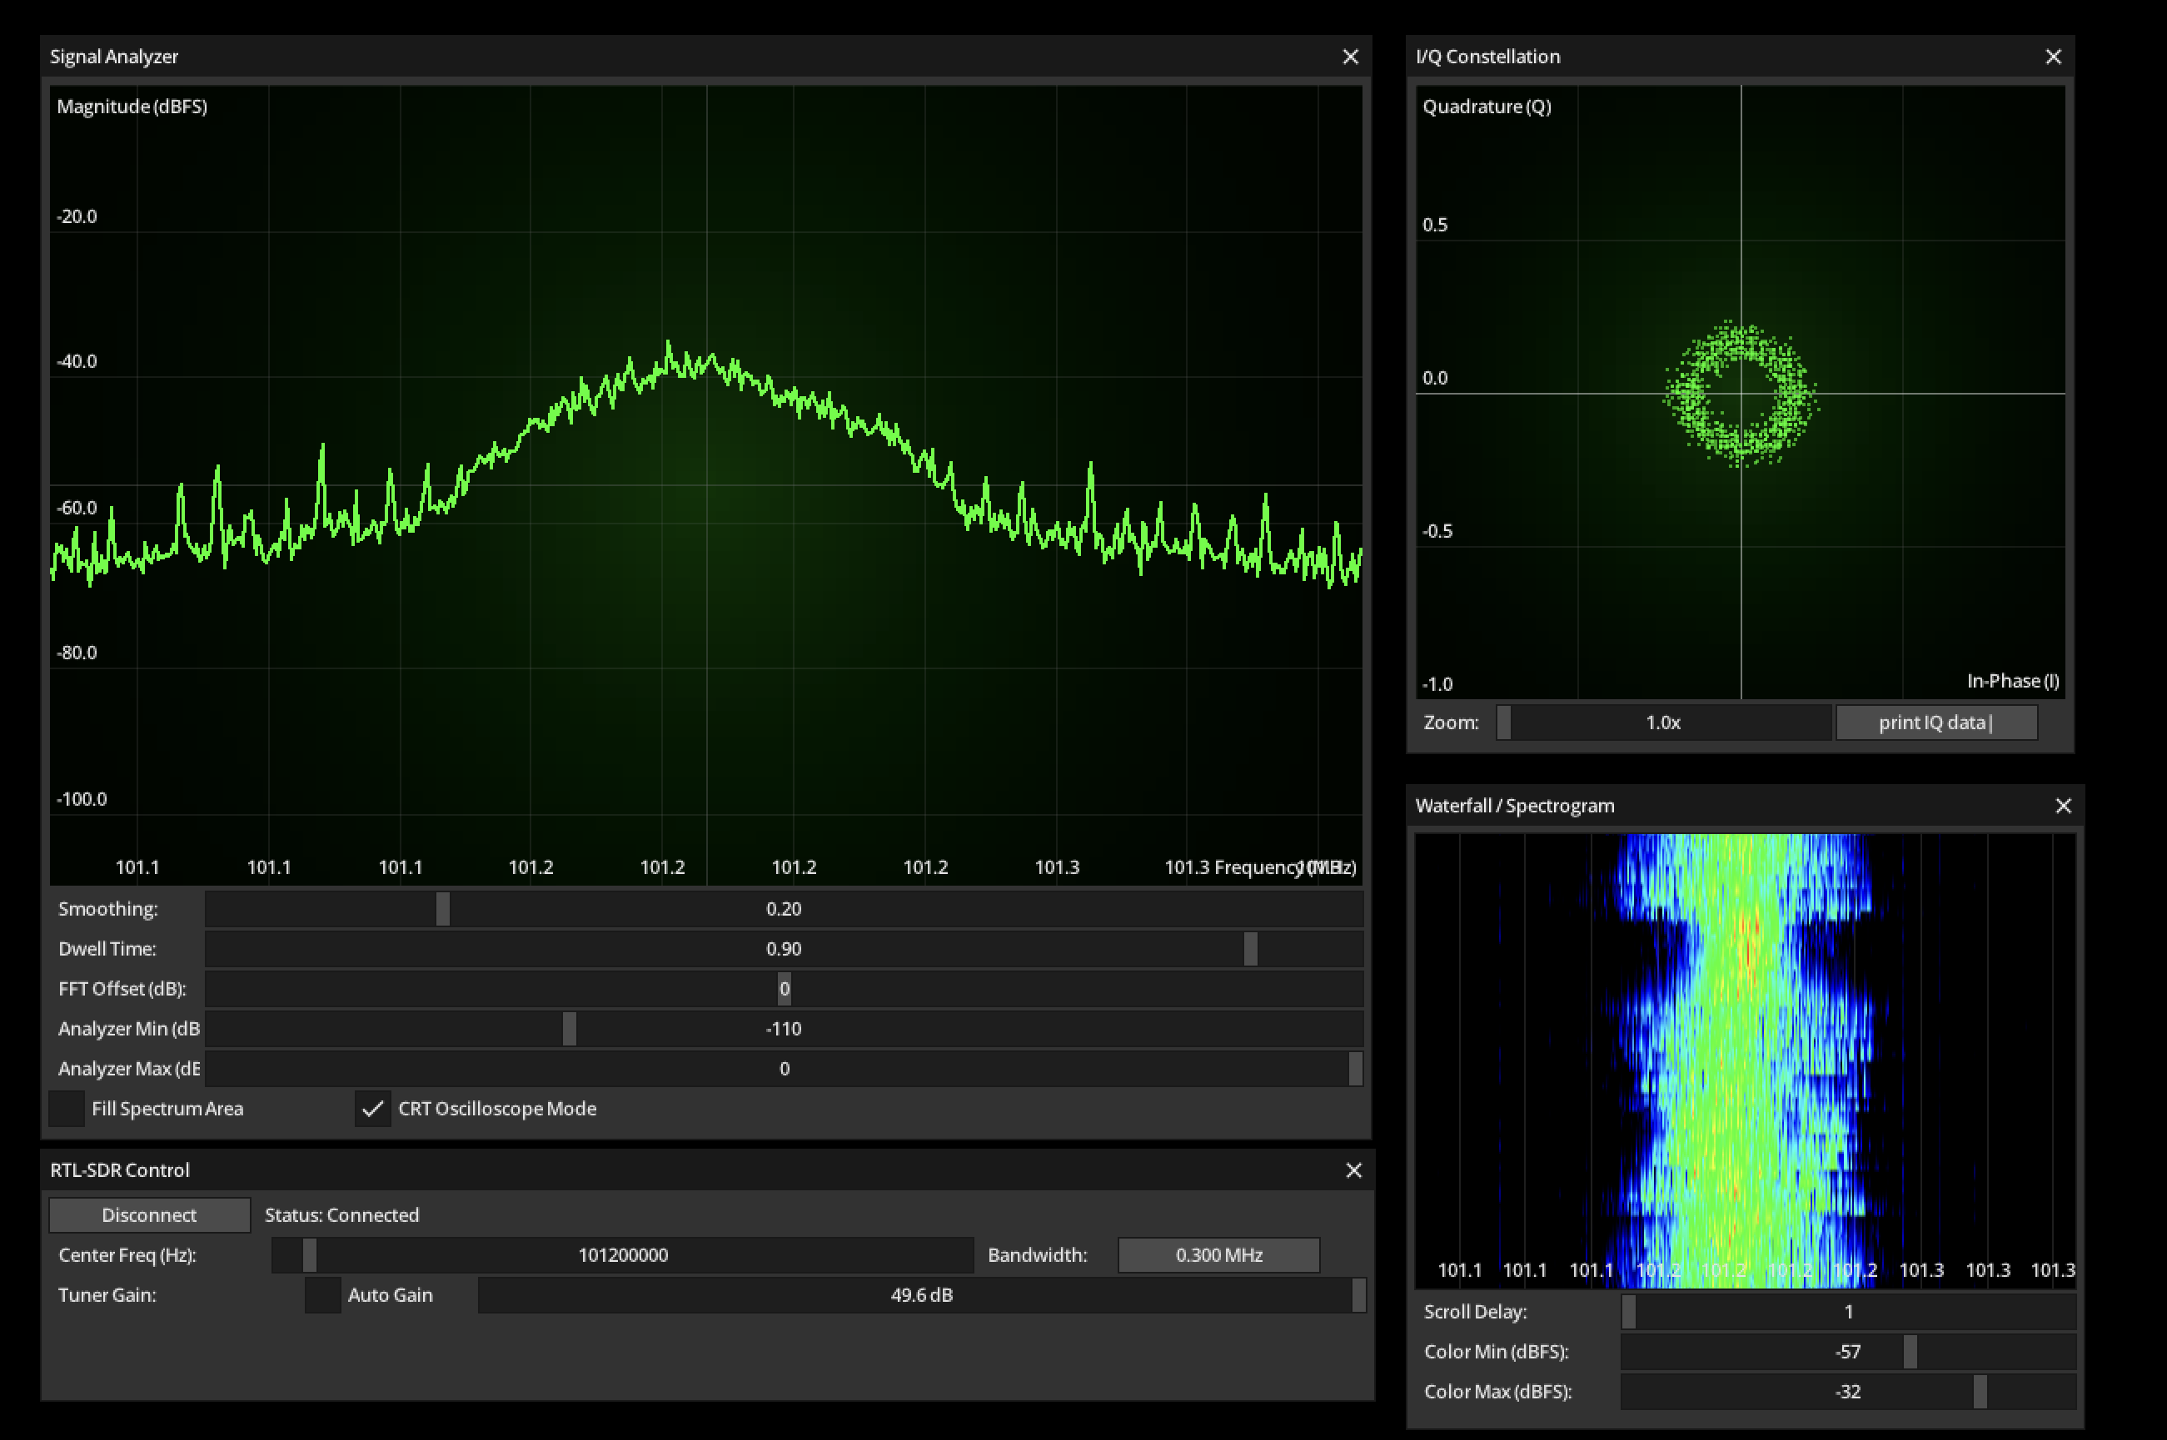Click the Magnitude (dBFS) axis label
Image resolution: width=2167 pixels, height=1440 pixels.
[x=132, y=107]
